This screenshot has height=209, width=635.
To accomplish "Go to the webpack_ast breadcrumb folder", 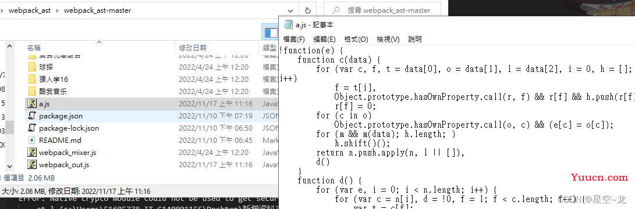I will tap(30, 10).
